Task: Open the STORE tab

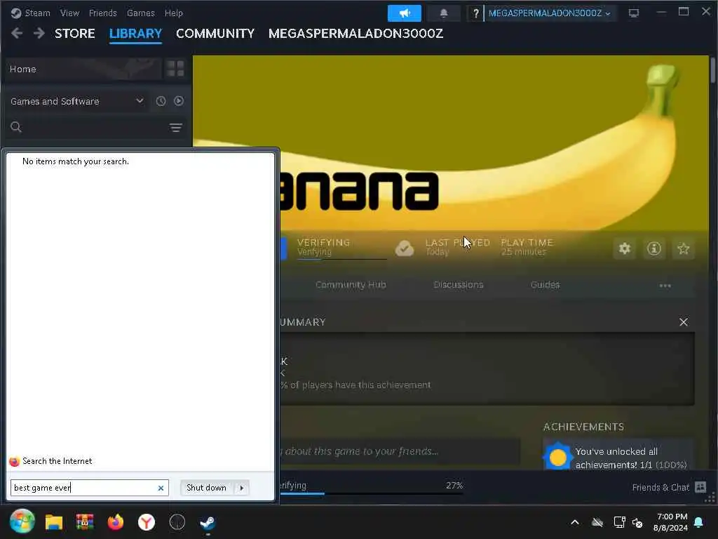Action: 74,34
